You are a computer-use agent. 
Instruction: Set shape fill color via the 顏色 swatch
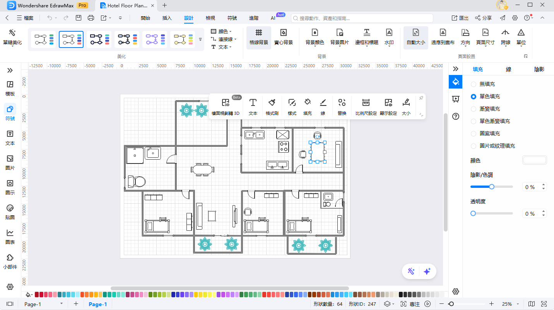534,160
